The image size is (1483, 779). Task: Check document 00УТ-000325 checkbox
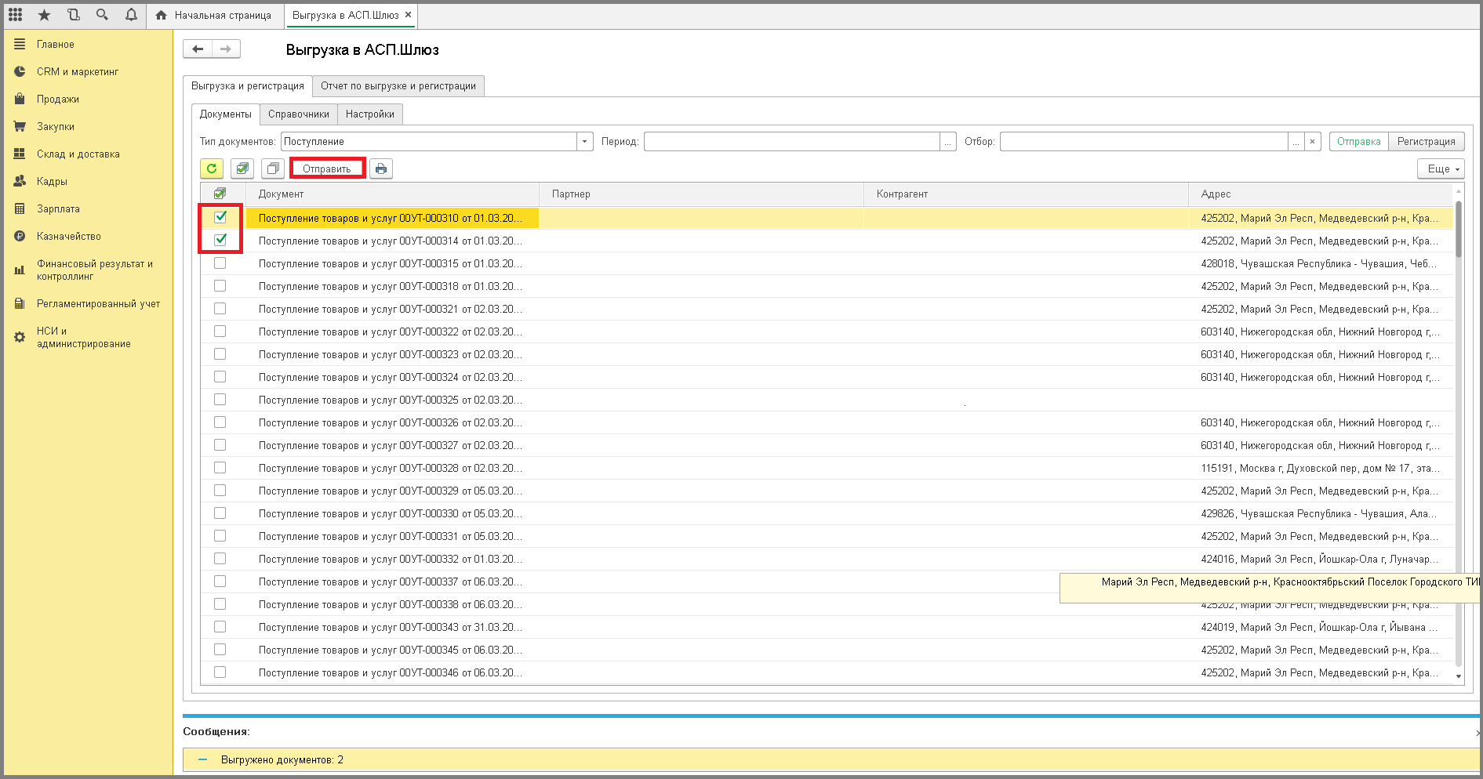[x=220, y=400]
